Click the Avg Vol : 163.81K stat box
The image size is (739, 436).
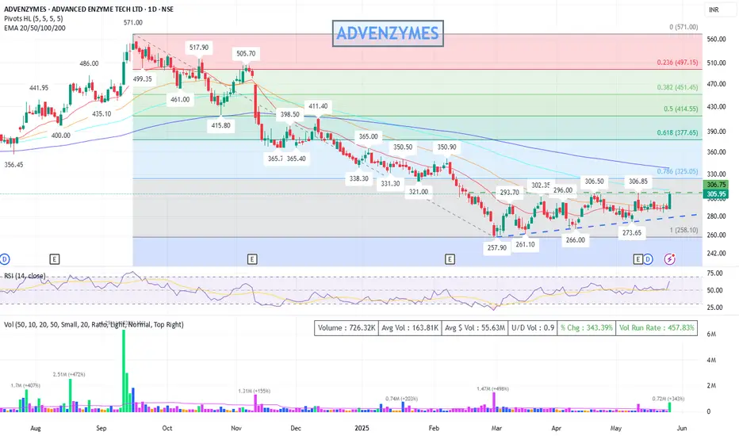pyautogui.click(x=410, y=327)
